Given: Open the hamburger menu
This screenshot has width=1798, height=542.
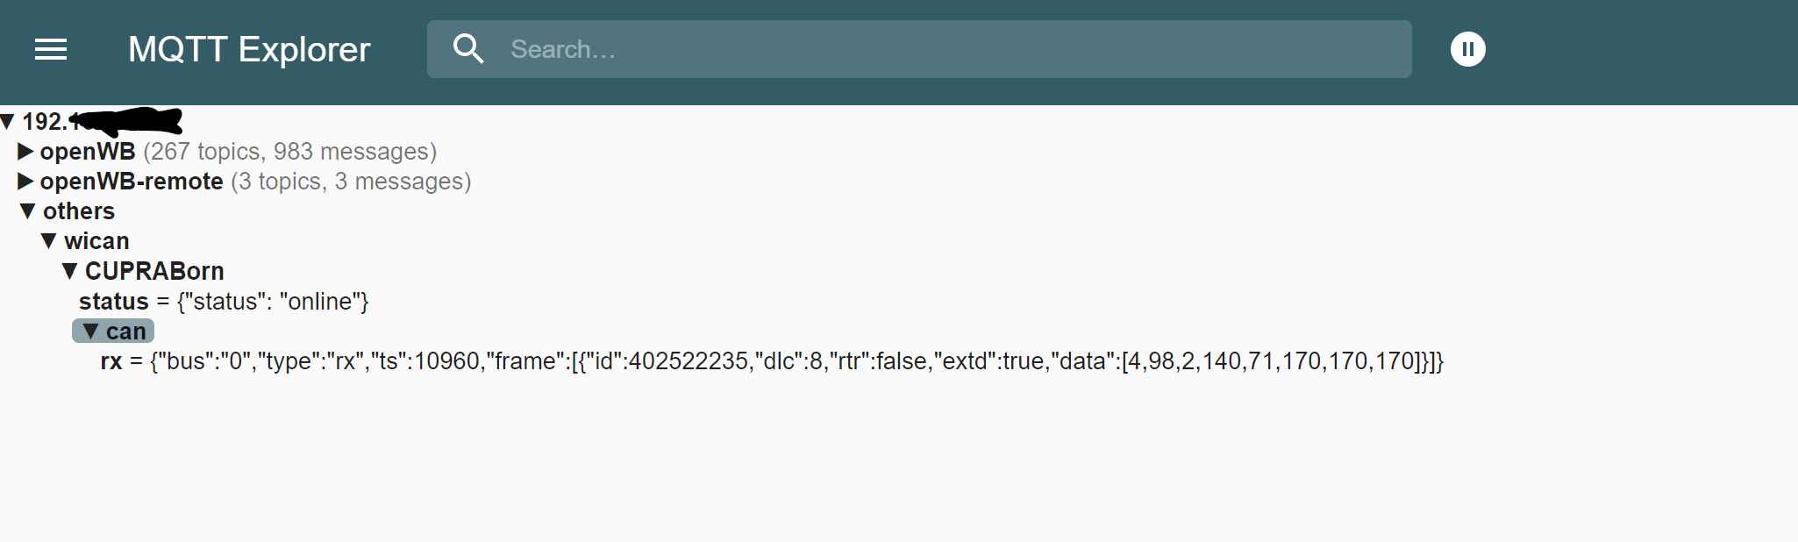Looking at the screenshot, I should [x=51, y=49].
